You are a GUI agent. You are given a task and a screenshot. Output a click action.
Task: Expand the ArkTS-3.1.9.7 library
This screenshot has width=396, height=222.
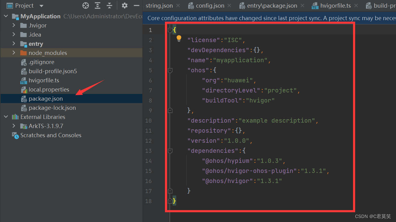(14, 126)
